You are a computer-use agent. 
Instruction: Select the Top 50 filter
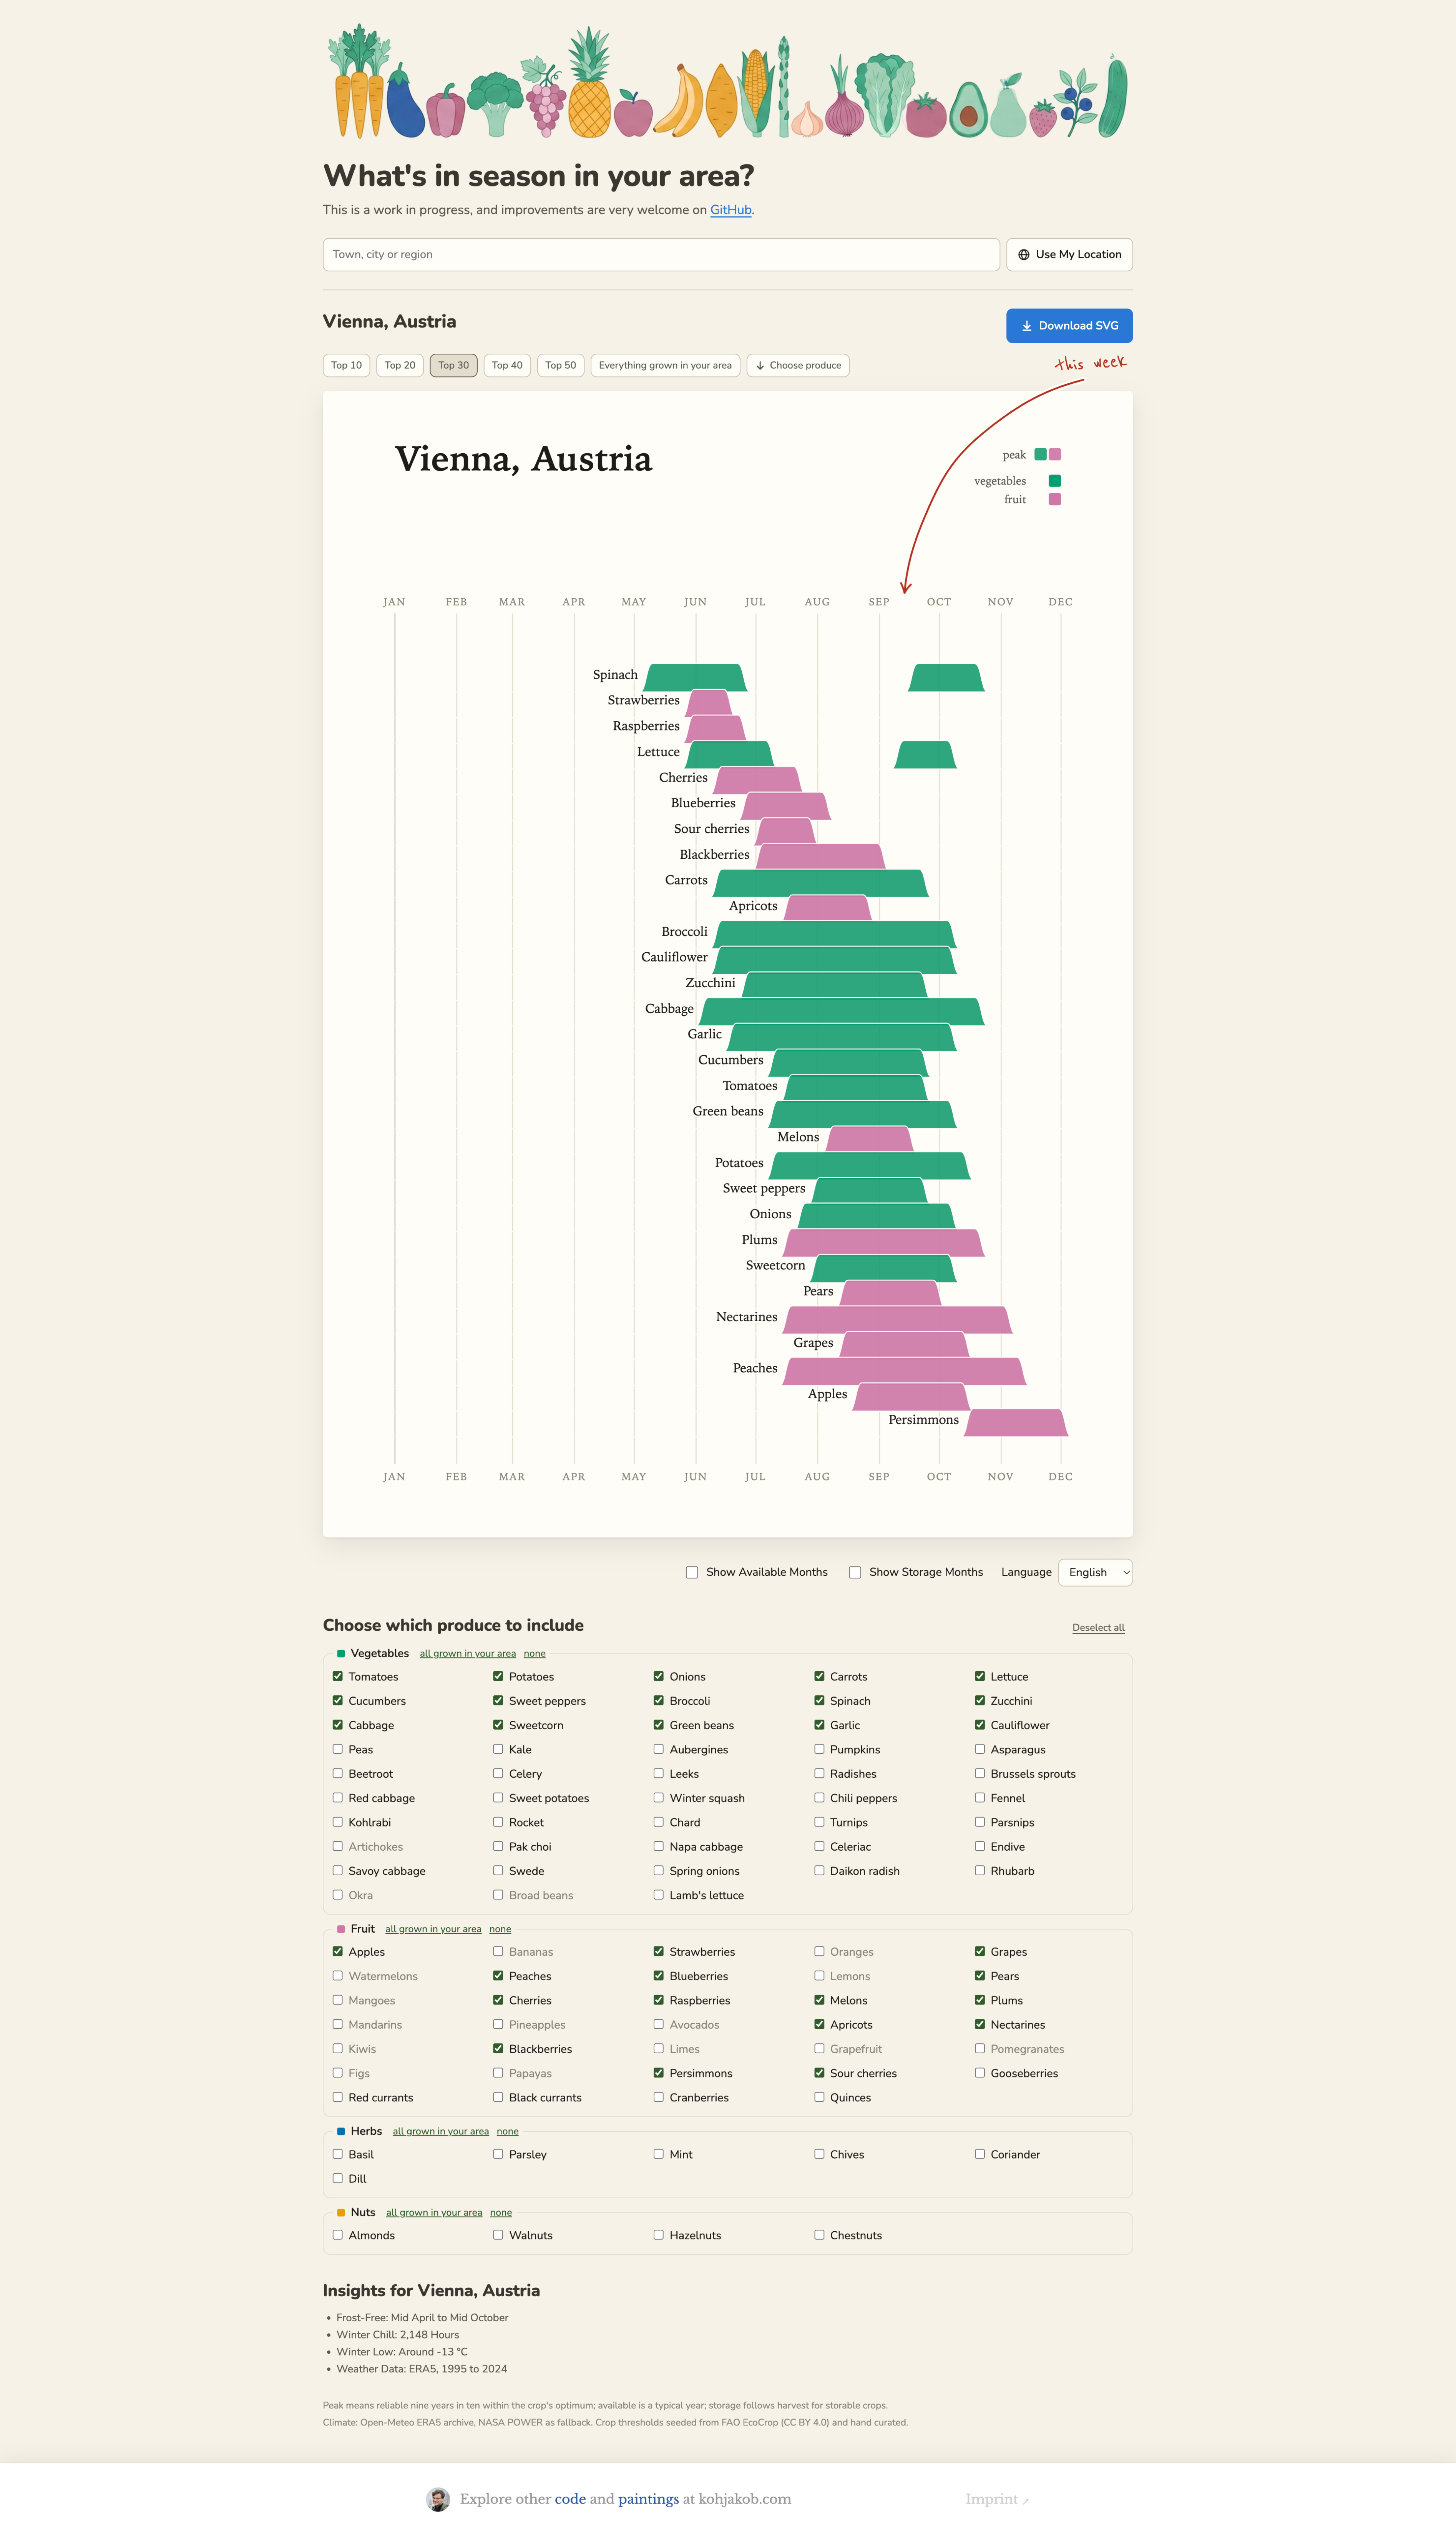click(x=560, y=365)
